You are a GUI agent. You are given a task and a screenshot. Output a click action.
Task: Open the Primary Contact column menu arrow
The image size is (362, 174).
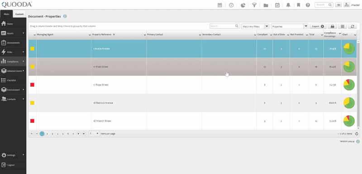(200, 35)
